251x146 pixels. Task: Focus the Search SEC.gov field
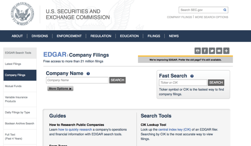pos(201,10)
